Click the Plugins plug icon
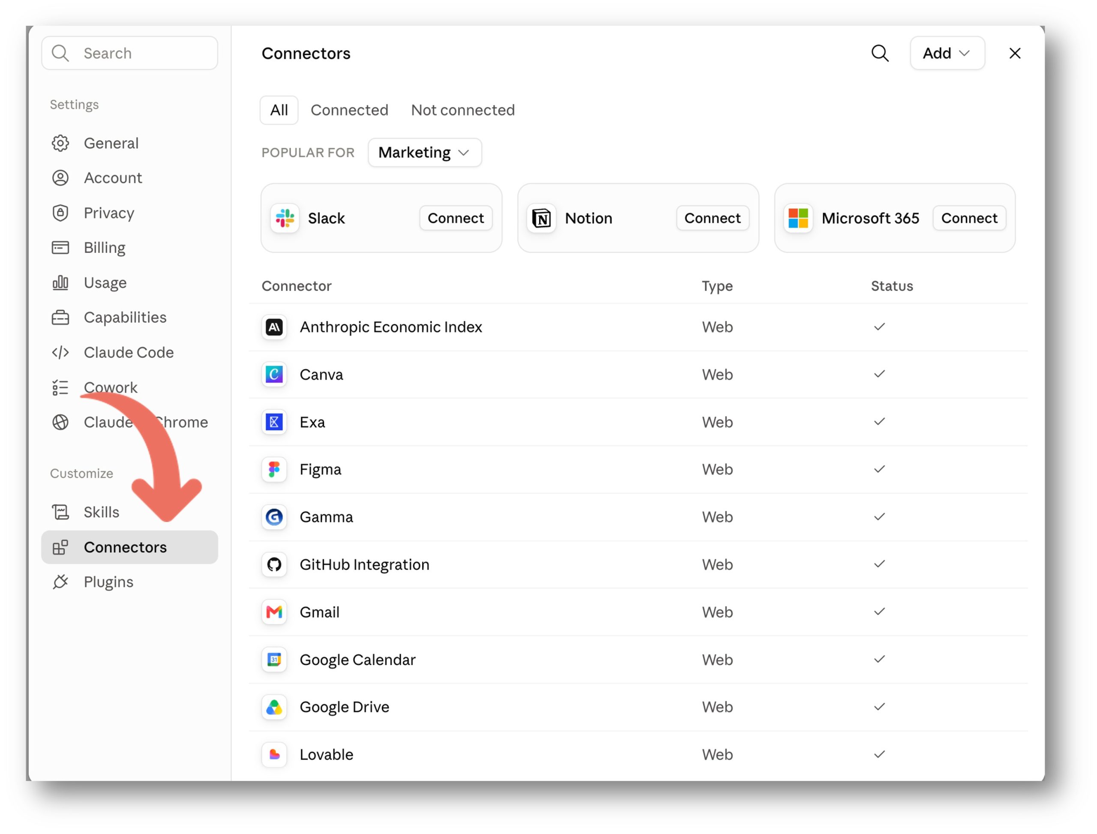This screenshot has width=1097, height=834. pos(60,582)
